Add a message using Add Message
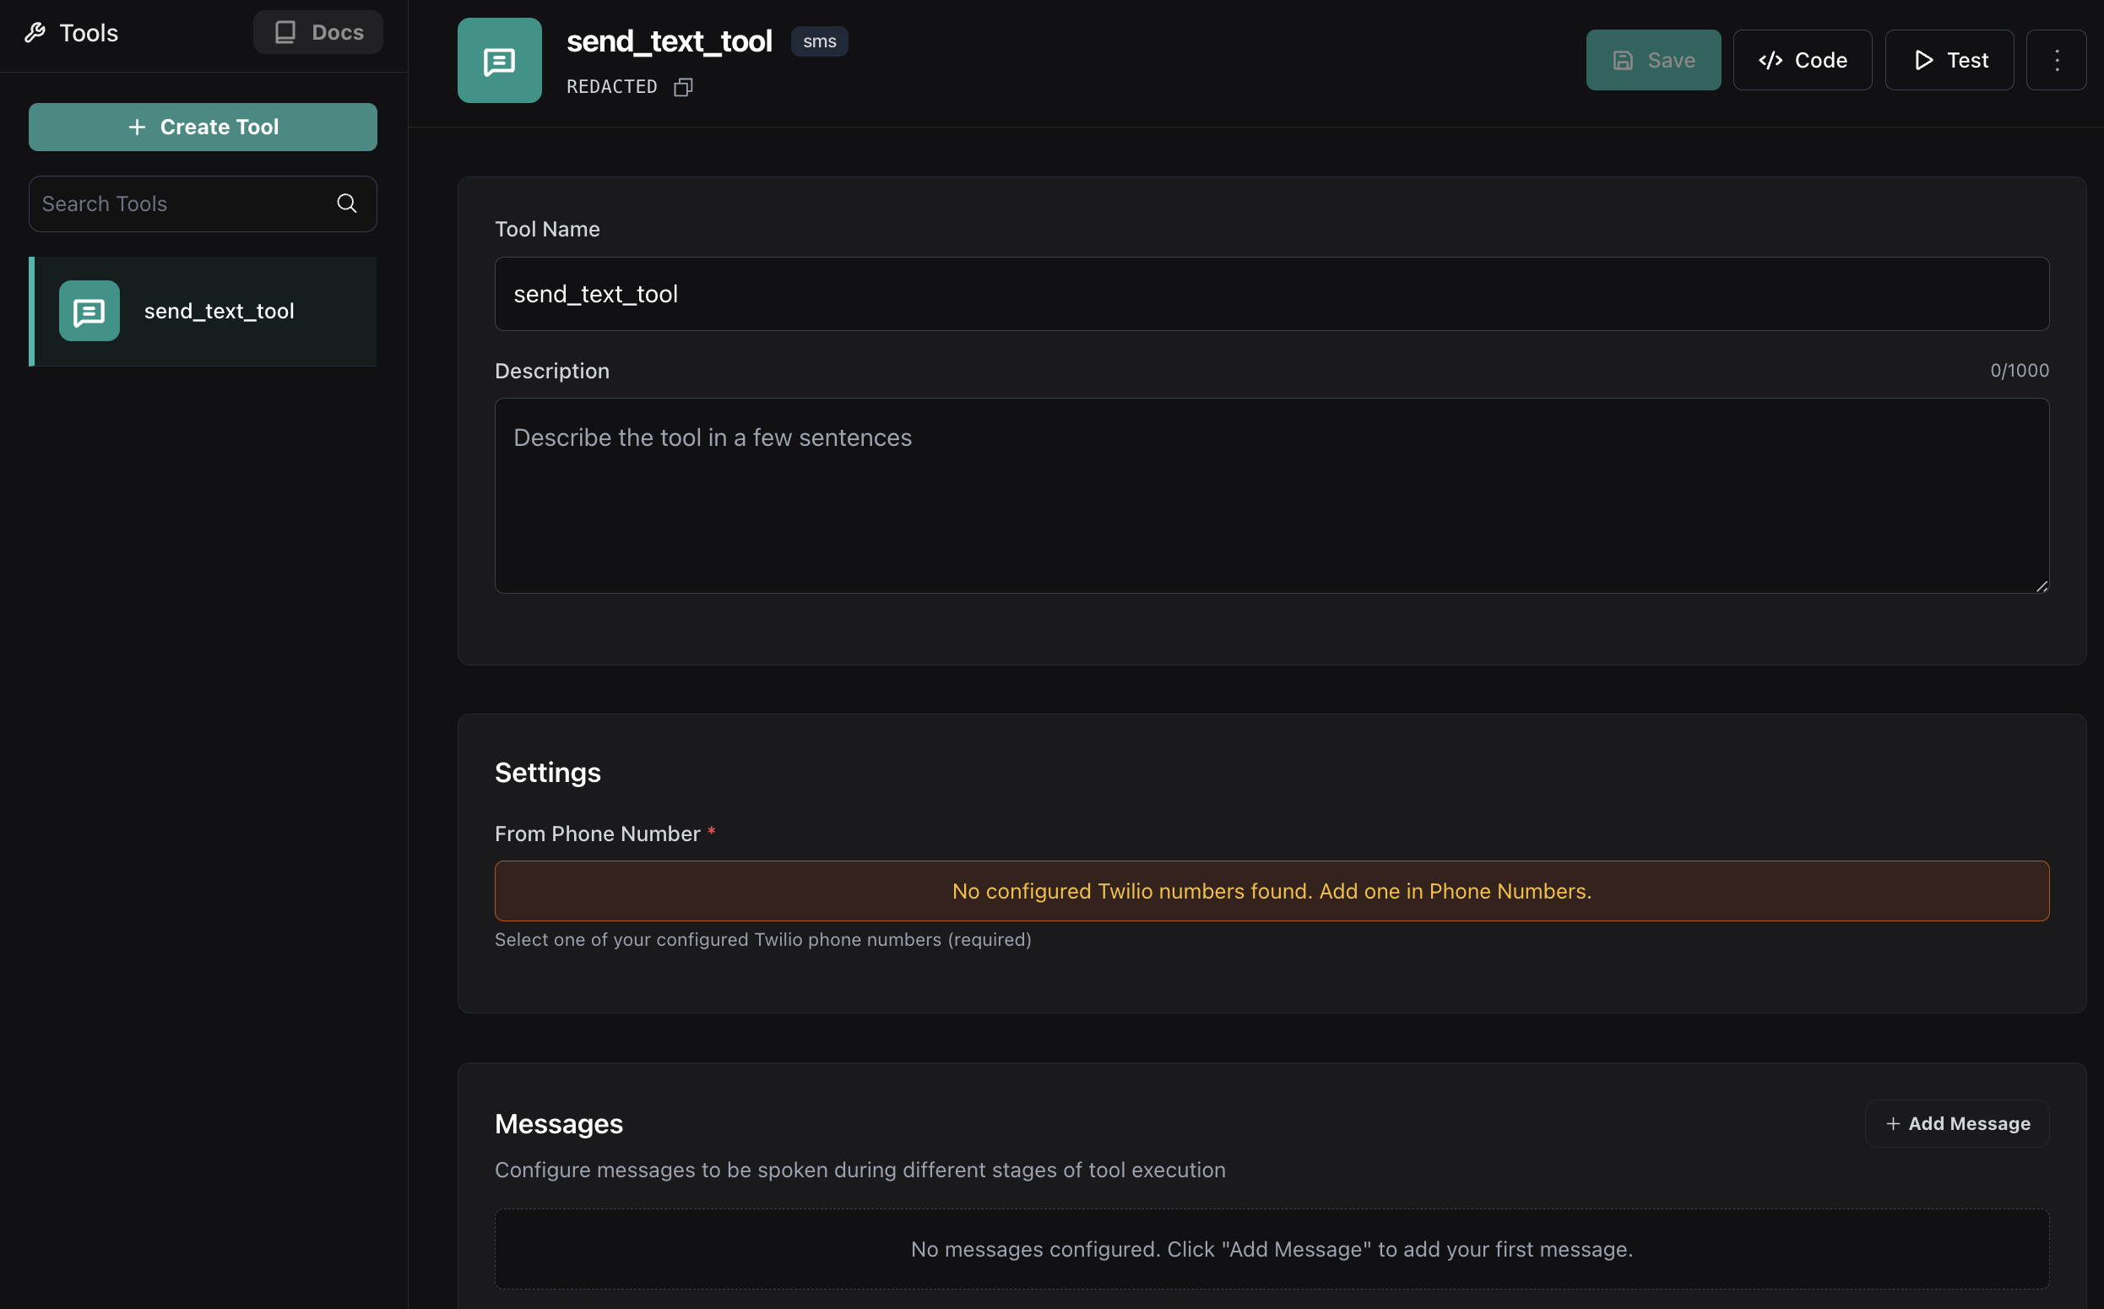This screenshot has height=1309, width=2104. 1957,1123
